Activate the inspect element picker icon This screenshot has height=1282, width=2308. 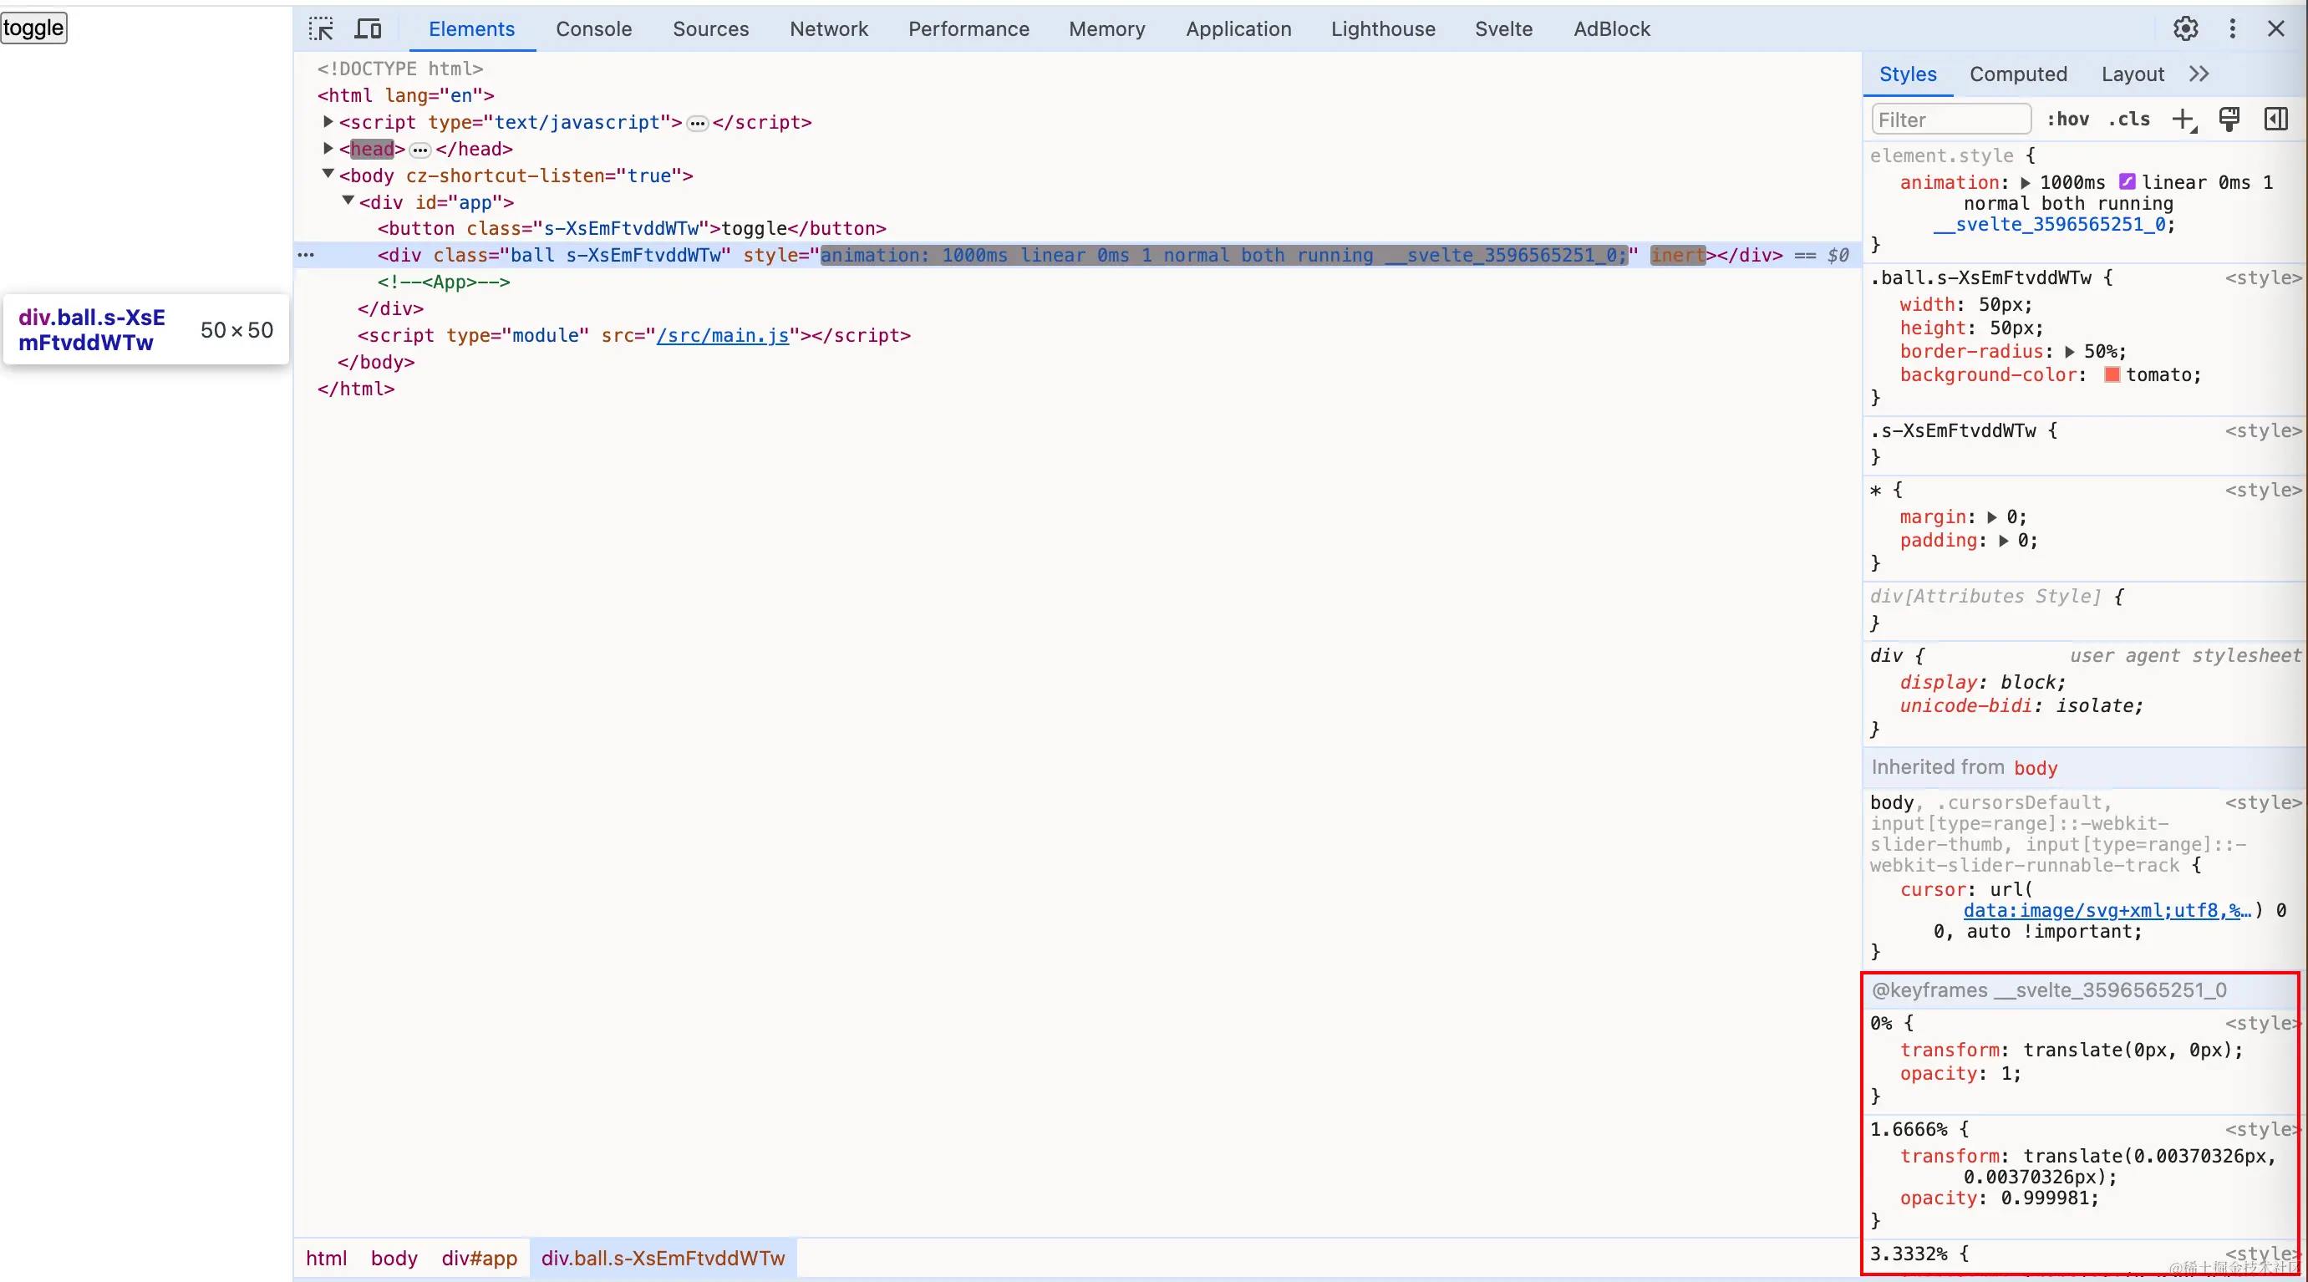pyautogui.click(x=321, y=28)
